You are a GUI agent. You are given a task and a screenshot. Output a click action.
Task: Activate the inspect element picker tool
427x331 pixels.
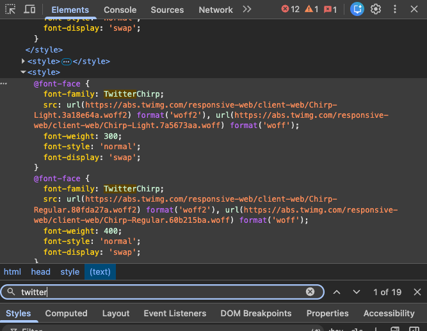[10, 10]
